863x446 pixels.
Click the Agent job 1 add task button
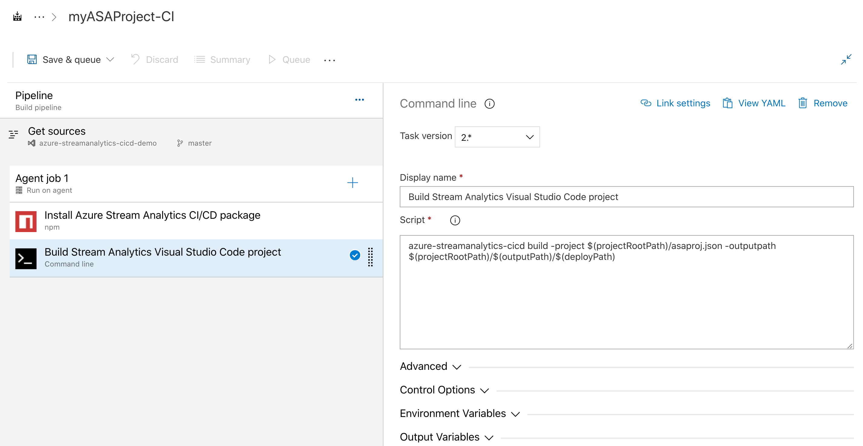coord(352,183)
